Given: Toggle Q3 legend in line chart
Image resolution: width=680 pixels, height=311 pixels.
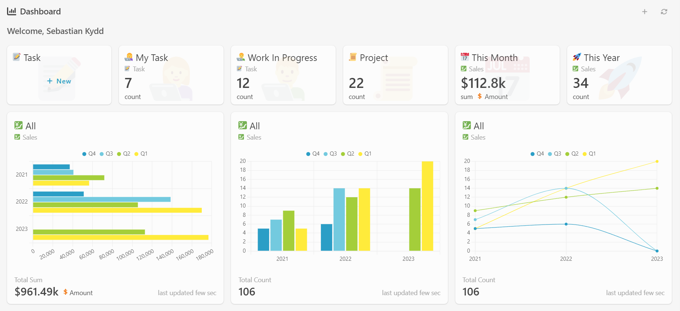Looking at the screenshot, I should click(x=555, y=154).
